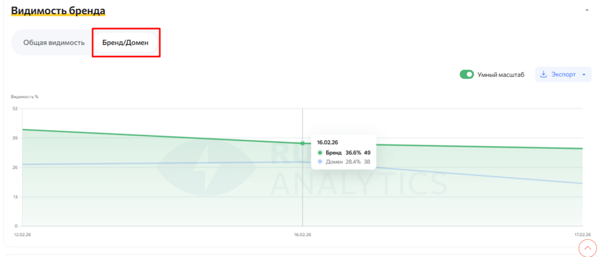Collapse the Видимость бренда panel arrow

point(587,10)
